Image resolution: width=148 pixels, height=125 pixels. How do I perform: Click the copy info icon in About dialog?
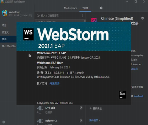[30, 56]
